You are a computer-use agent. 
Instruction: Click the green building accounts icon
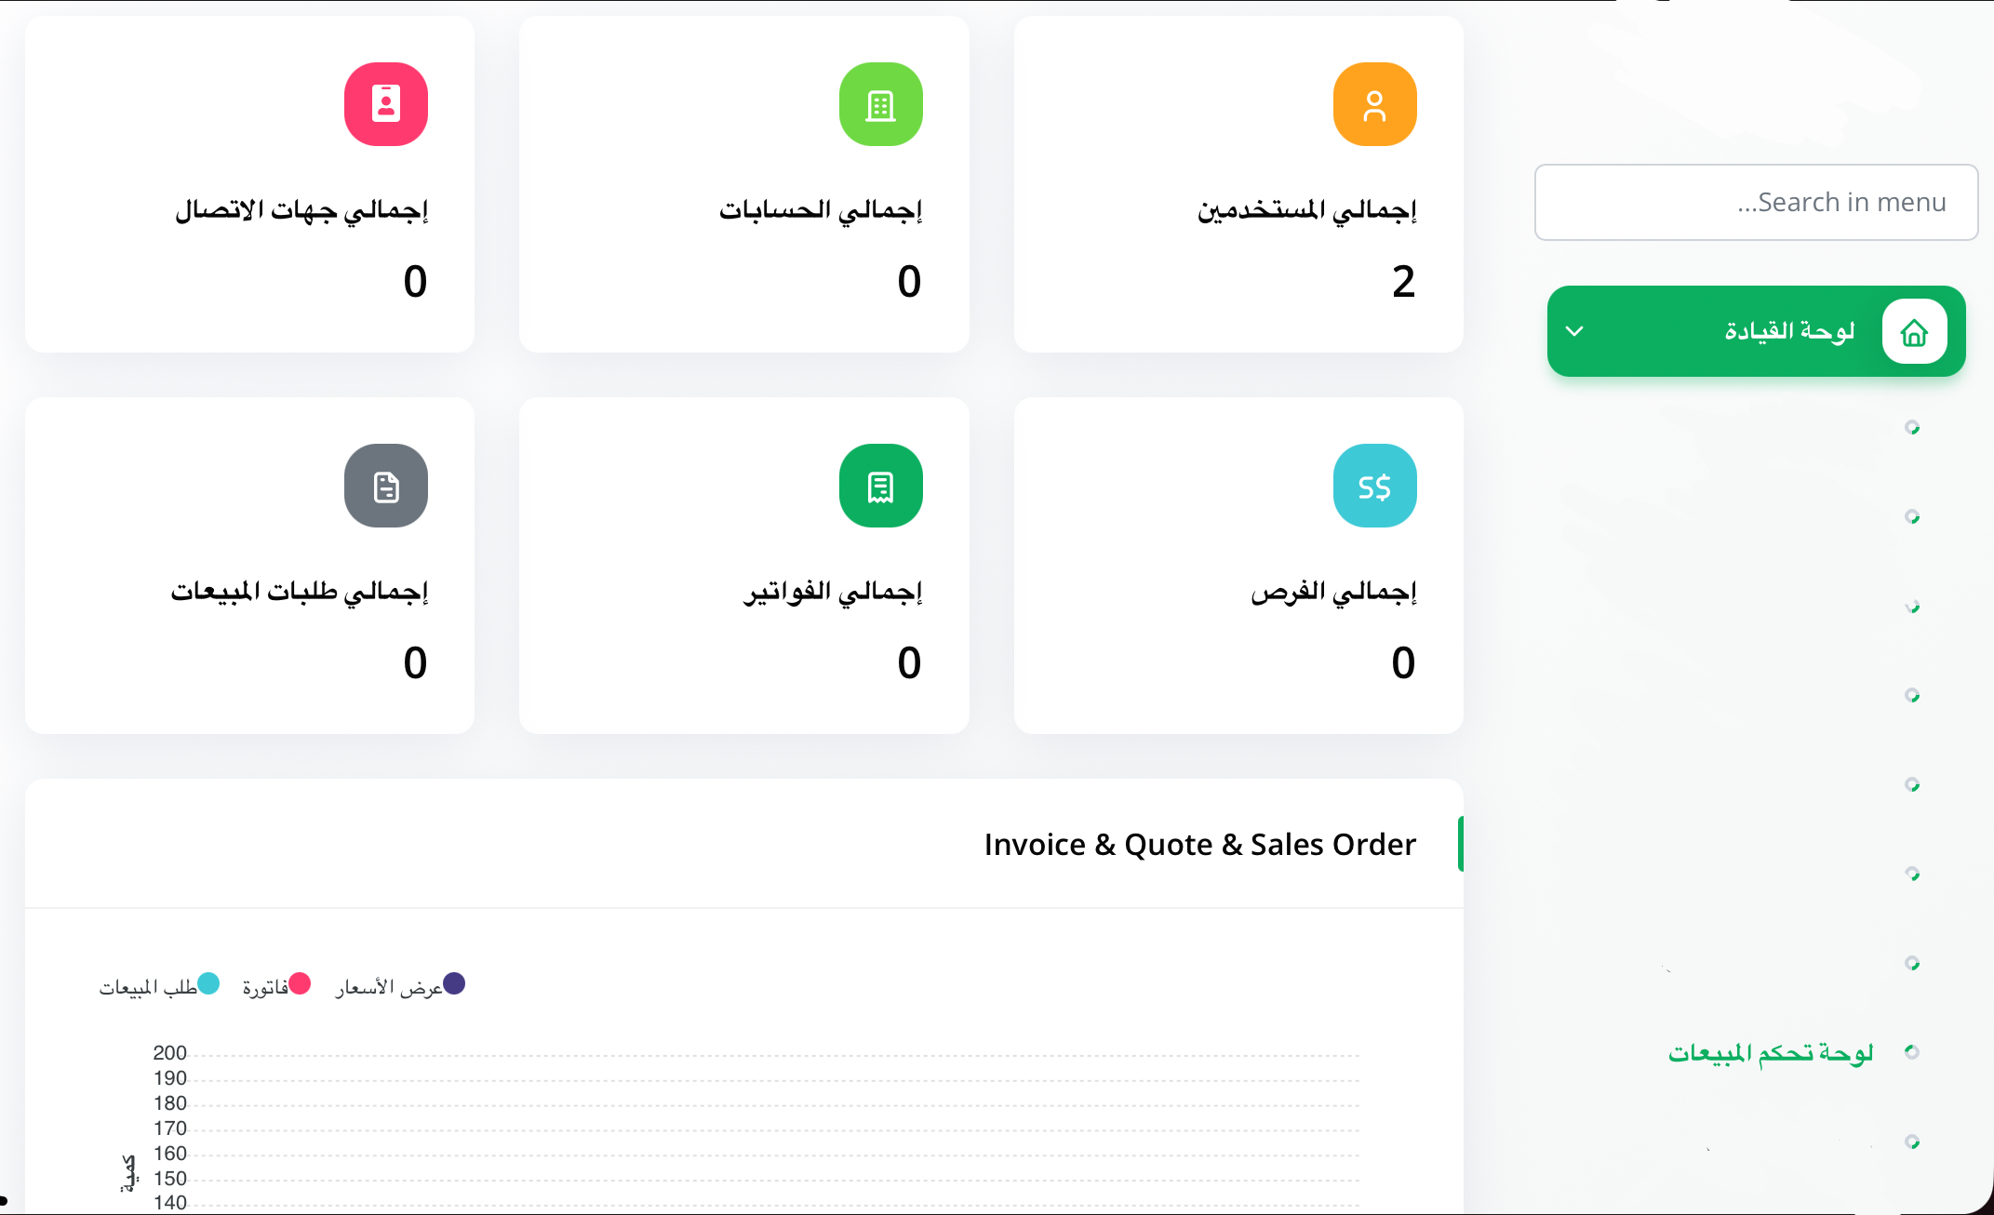pyautogui.click(x=880, y=104)
